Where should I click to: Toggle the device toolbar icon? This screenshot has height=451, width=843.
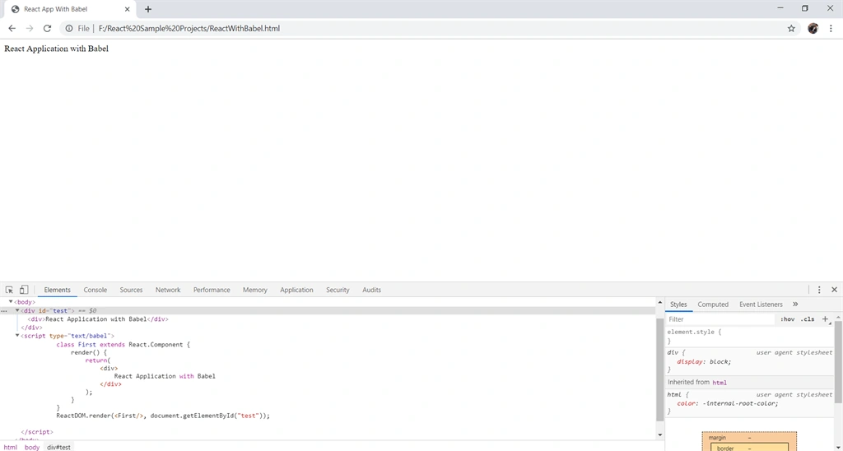point(24,290)
